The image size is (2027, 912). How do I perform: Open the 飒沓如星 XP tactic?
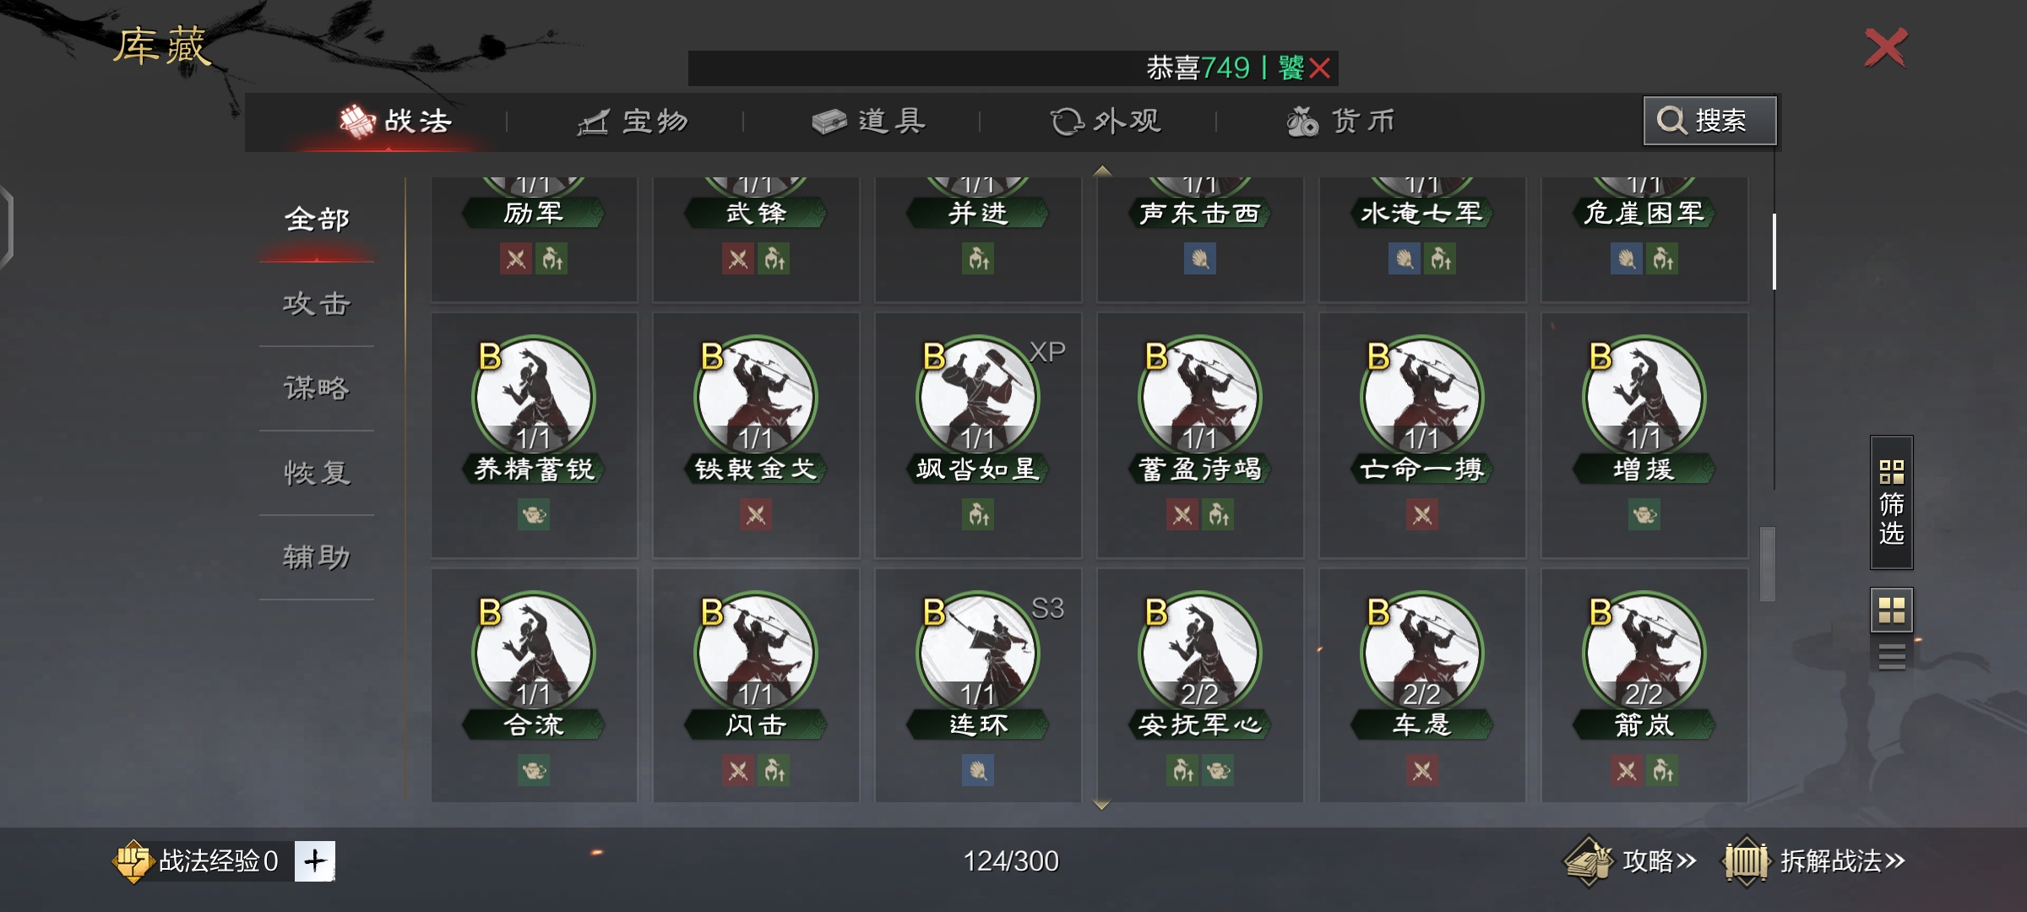coord(978,397)
